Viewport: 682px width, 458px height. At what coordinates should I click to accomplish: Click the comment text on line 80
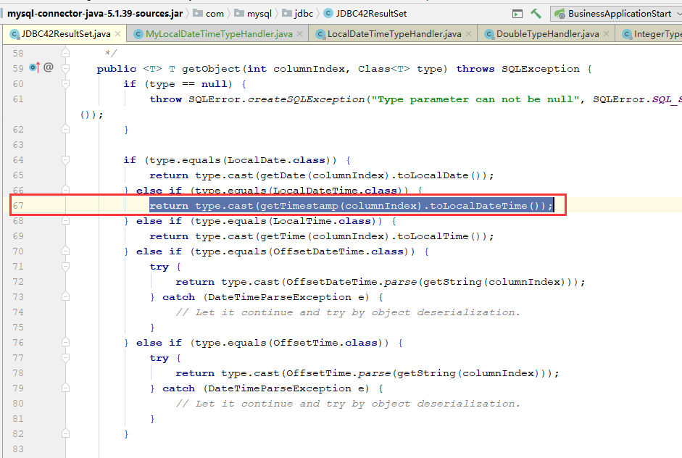[348, 404]
